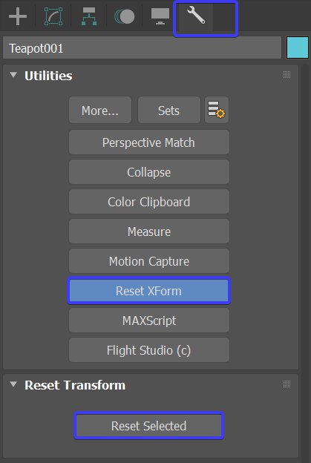Open the Sets list button
The height and width of the screenshot is (463, 311).
coord(169,110)
